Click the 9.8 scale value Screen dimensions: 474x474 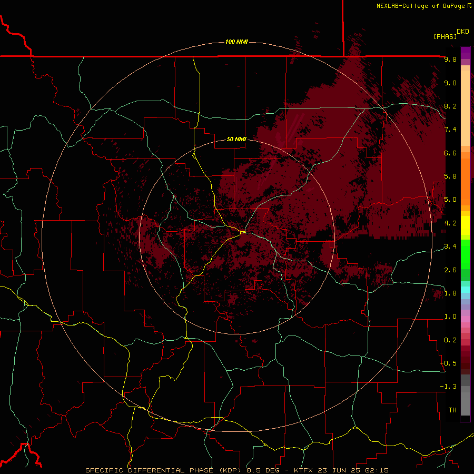450,59
